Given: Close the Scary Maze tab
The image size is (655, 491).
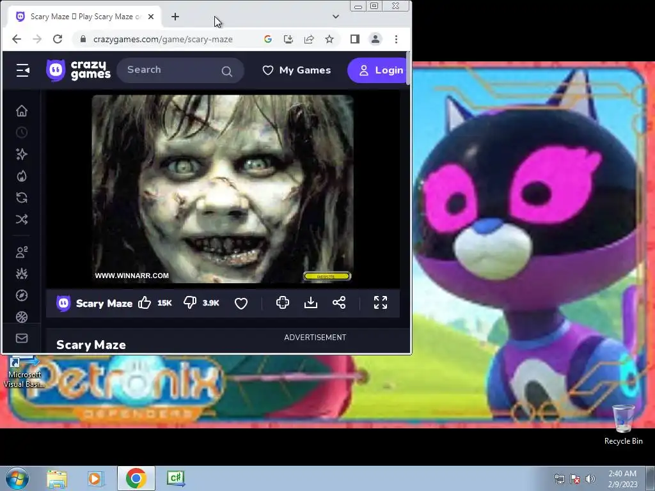Looking at the screenshot, I should coord(151,17).
